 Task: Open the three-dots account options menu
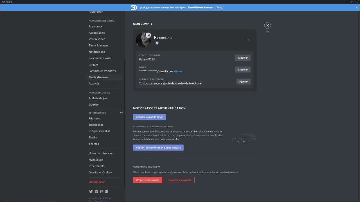click(248, 40)
